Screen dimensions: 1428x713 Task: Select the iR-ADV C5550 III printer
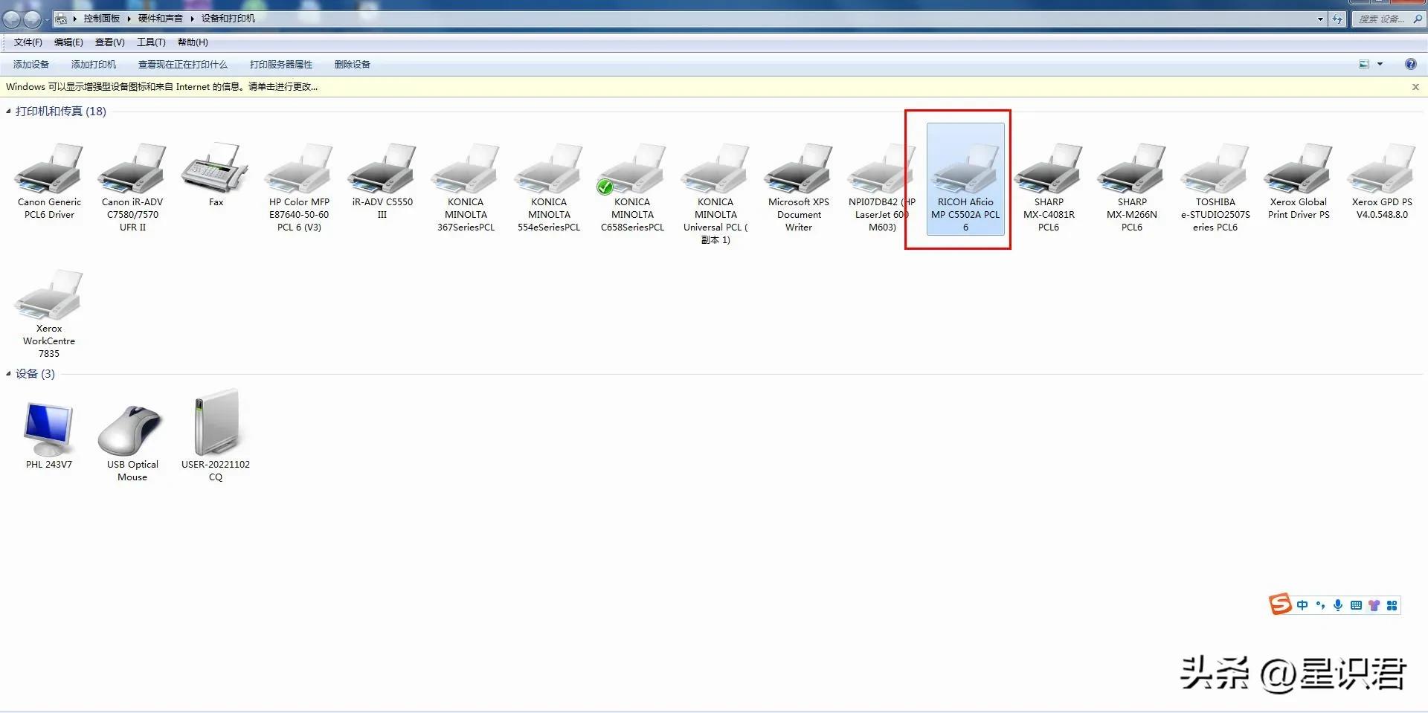click(x=382, y=182)
